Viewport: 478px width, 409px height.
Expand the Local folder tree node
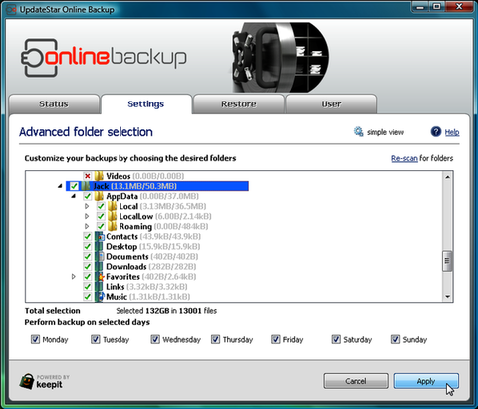click(87, 206)
